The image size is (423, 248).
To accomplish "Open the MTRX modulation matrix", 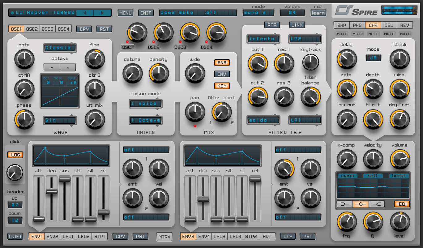I will [x=164, y=236].
